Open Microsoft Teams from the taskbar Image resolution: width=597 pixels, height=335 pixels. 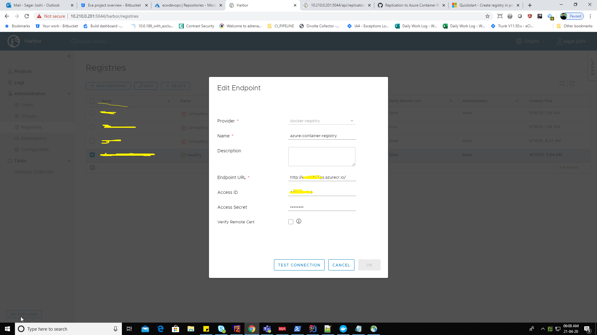coord(267,329)
